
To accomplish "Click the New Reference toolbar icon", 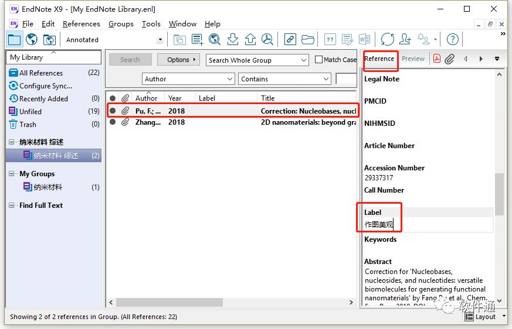I will 197,39.
